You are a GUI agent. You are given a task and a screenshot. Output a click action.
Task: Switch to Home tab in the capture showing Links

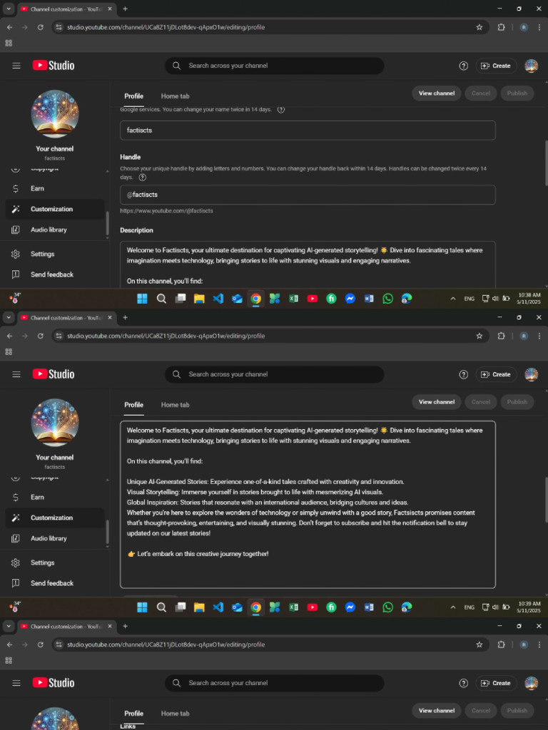coord(176,714)
